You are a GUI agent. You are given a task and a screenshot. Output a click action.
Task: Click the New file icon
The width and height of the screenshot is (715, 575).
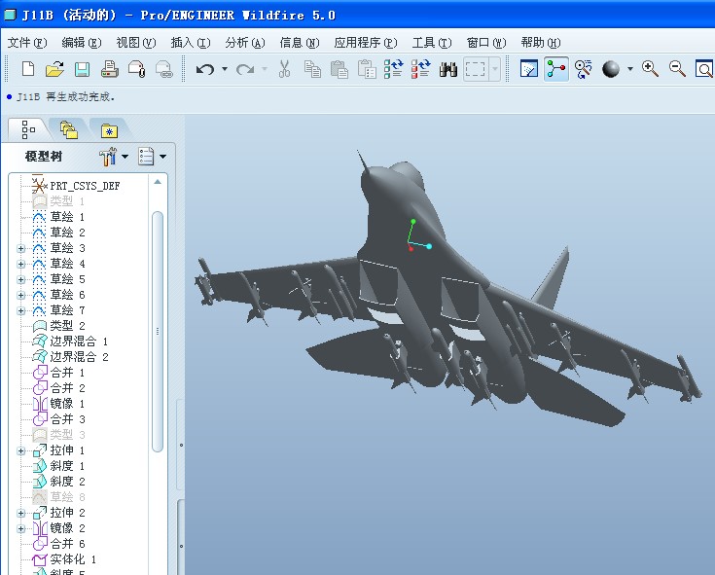click(28, 69)
